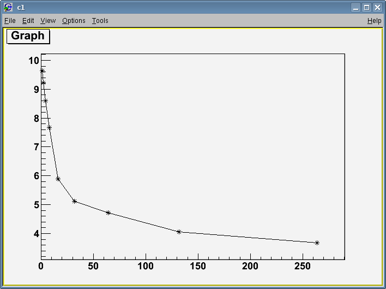Select the 200 tick label on x-axis

(250, 266)
